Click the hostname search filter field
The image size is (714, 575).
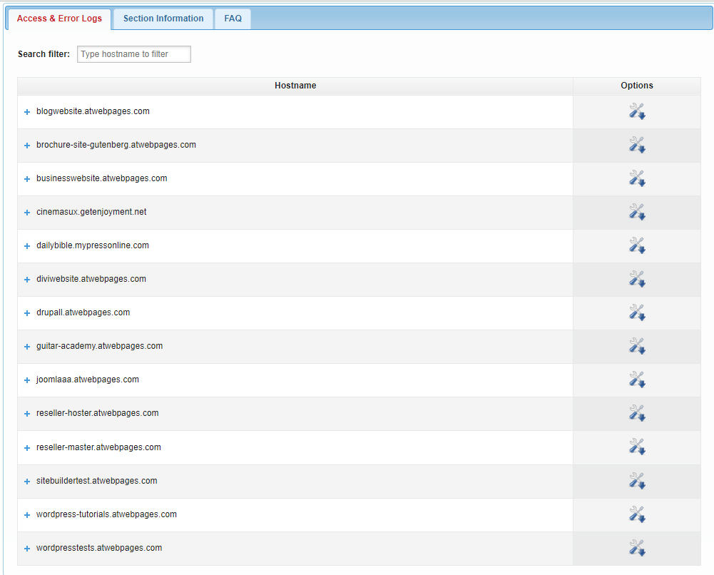tap(133, 54)
